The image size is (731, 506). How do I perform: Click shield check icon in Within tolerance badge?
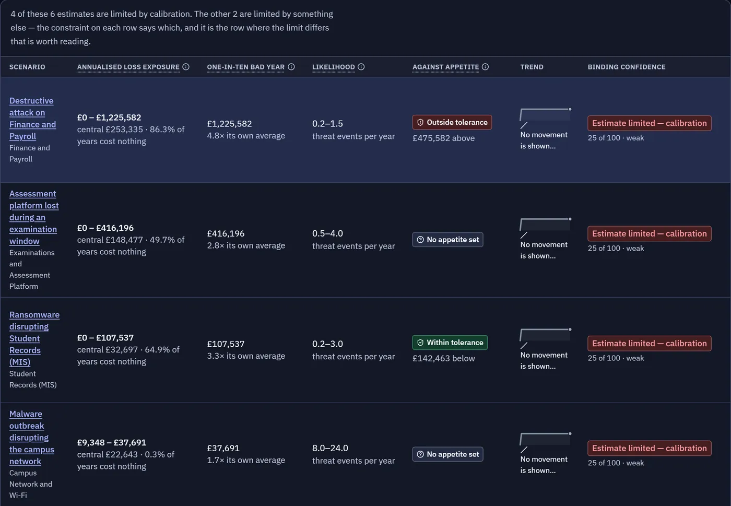point(420,343)
